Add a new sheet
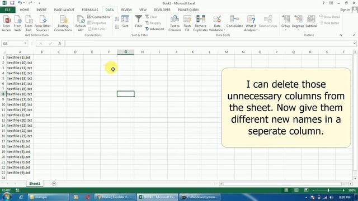 [x=54, y=184]
